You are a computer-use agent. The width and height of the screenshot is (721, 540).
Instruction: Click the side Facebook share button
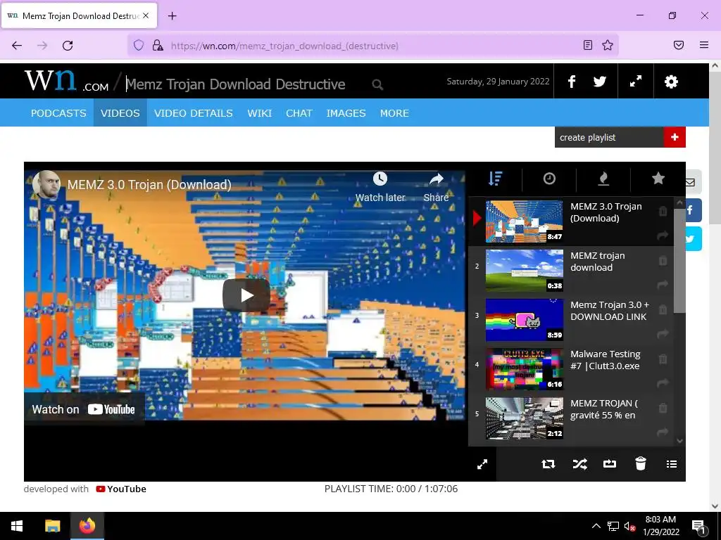point(693,211)
